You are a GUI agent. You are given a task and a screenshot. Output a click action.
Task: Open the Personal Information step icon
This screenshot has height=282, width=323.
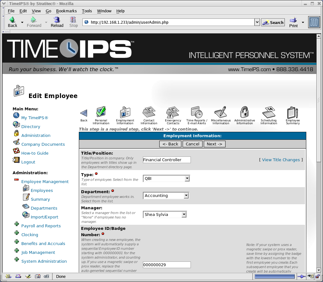click(101, 112)
